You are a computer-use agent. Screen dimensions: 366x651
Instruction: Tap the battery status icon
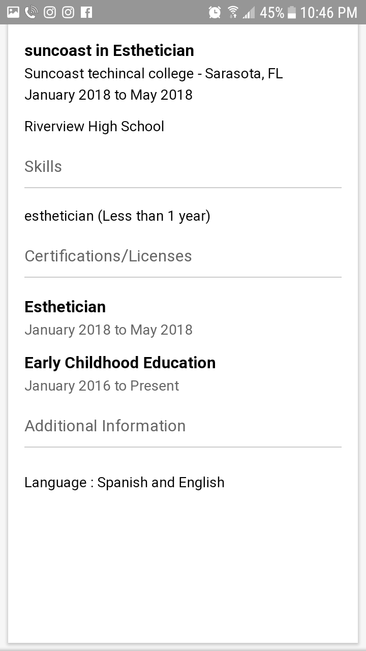click(292, 12)
